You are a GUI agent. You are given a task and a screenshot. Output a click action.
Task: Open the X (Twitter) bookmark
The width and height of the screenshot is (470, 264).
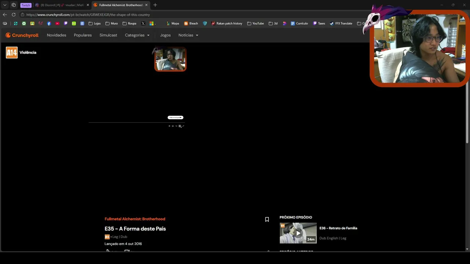coord(143,23)
